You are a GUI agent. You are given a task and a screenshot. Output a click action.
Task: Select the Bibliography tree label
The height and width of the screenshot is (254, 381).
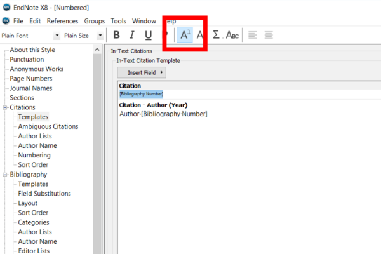(28, 175)
